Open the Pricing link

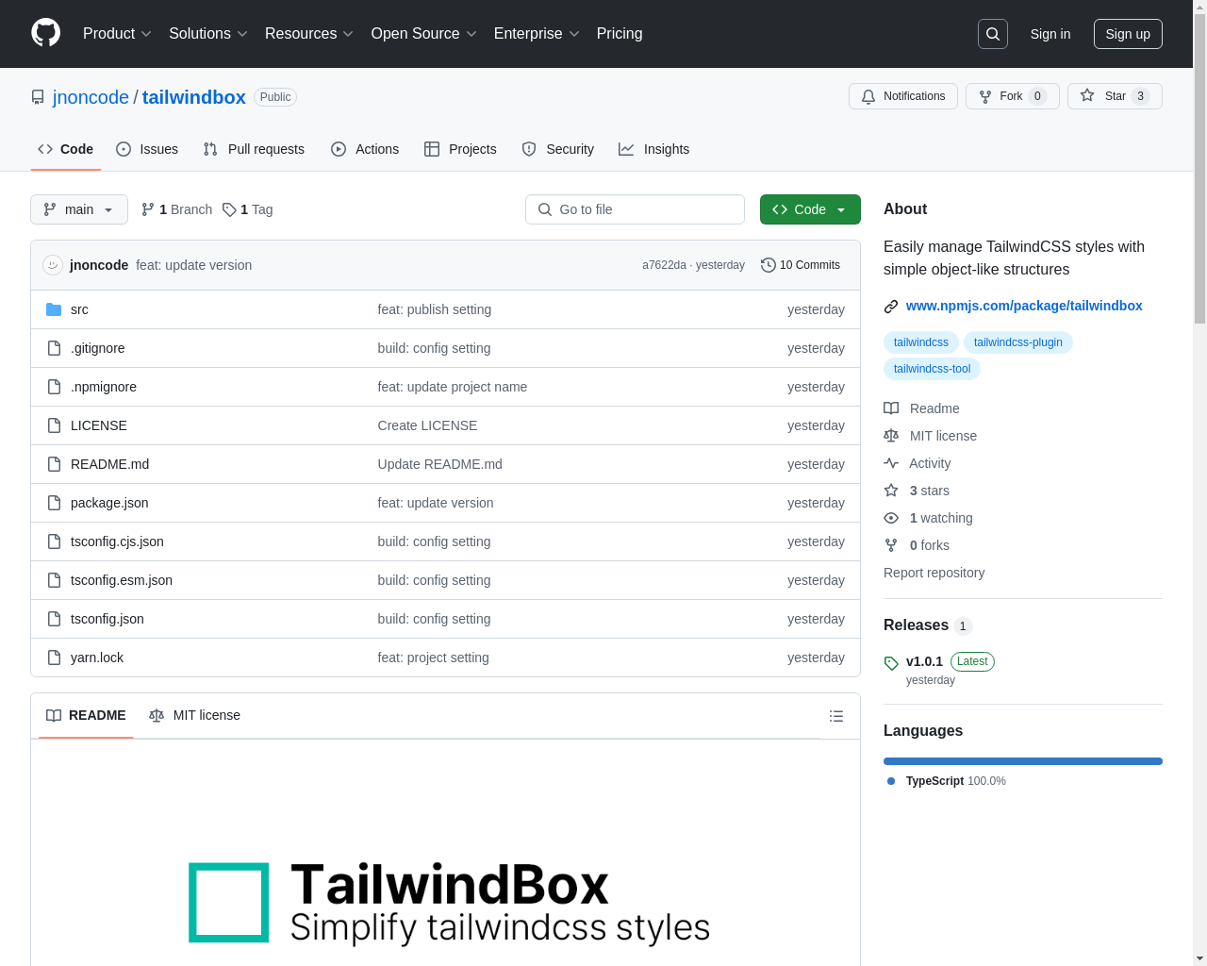click(620, 34)
